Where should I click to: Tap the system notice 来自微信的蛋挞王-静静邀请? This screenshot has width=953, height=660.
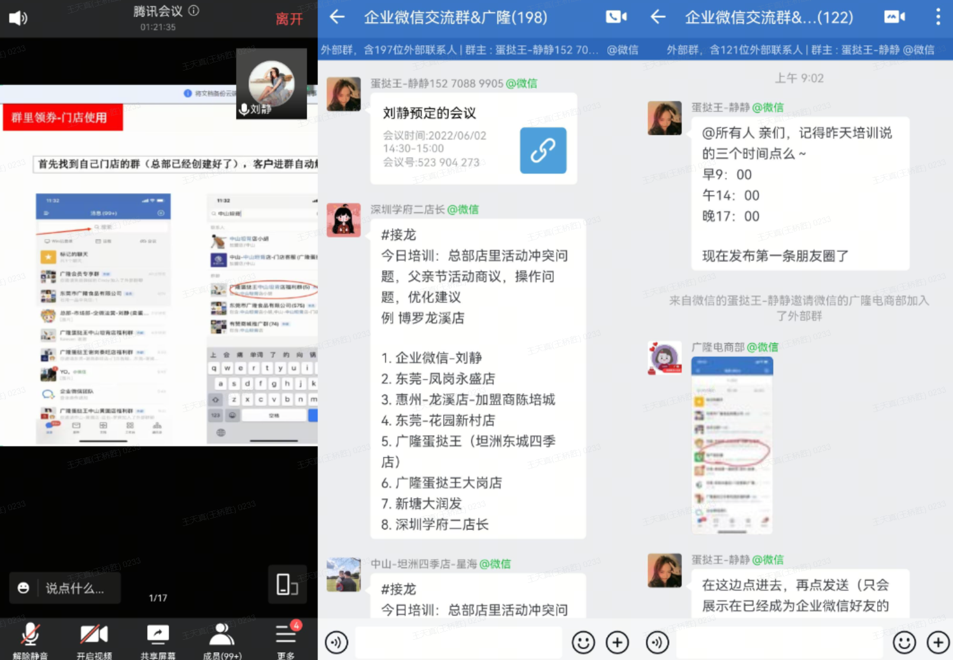pos(799,308)
